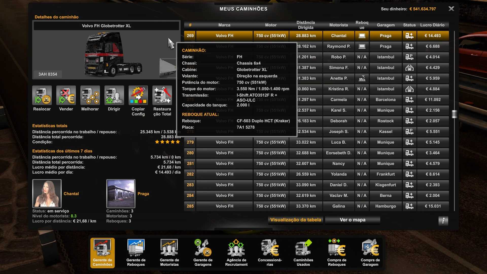Screen dimensions: 487x274
Task: Click the Copiar Config icon
Action: click(138, 95)
